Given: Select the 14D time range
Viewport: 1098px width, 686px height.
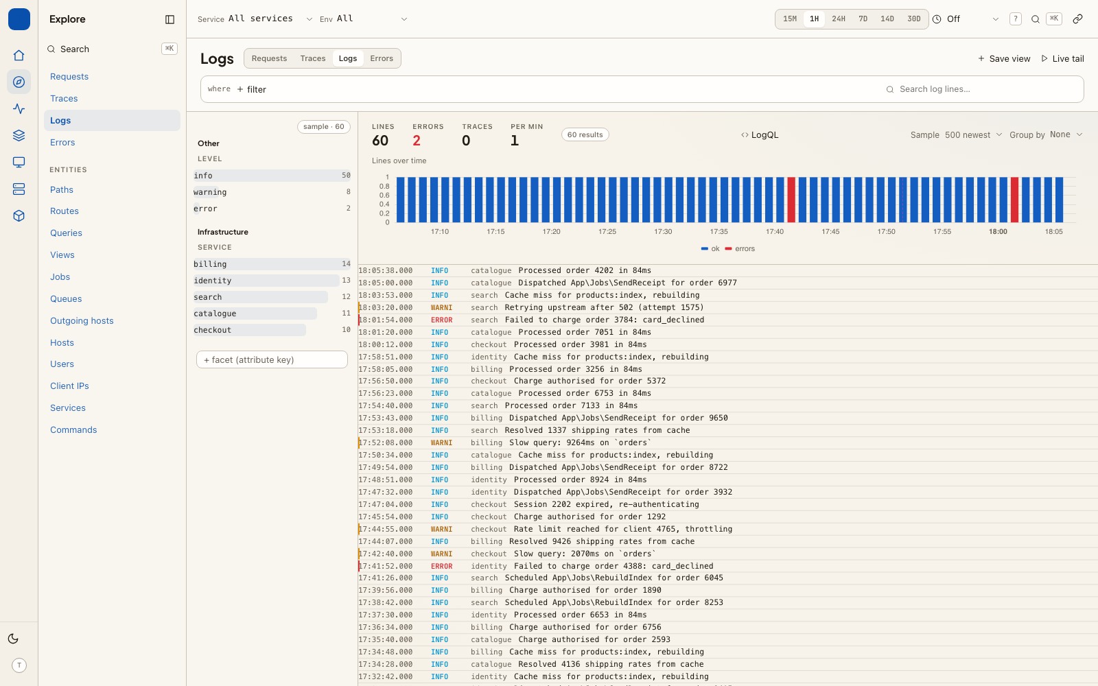Looking at the screenshot, I should click(x=887, y=19).
